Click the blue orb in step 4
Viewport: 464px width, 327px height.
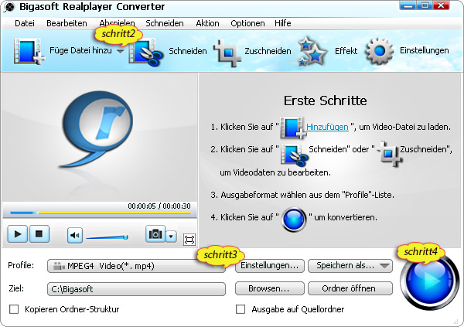(294, 220)
